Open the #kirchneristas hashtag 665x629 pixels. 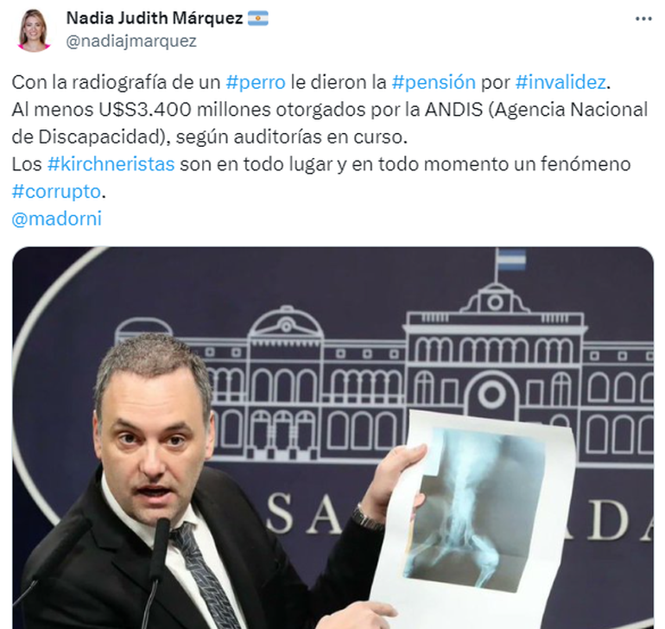click(111, 164)
